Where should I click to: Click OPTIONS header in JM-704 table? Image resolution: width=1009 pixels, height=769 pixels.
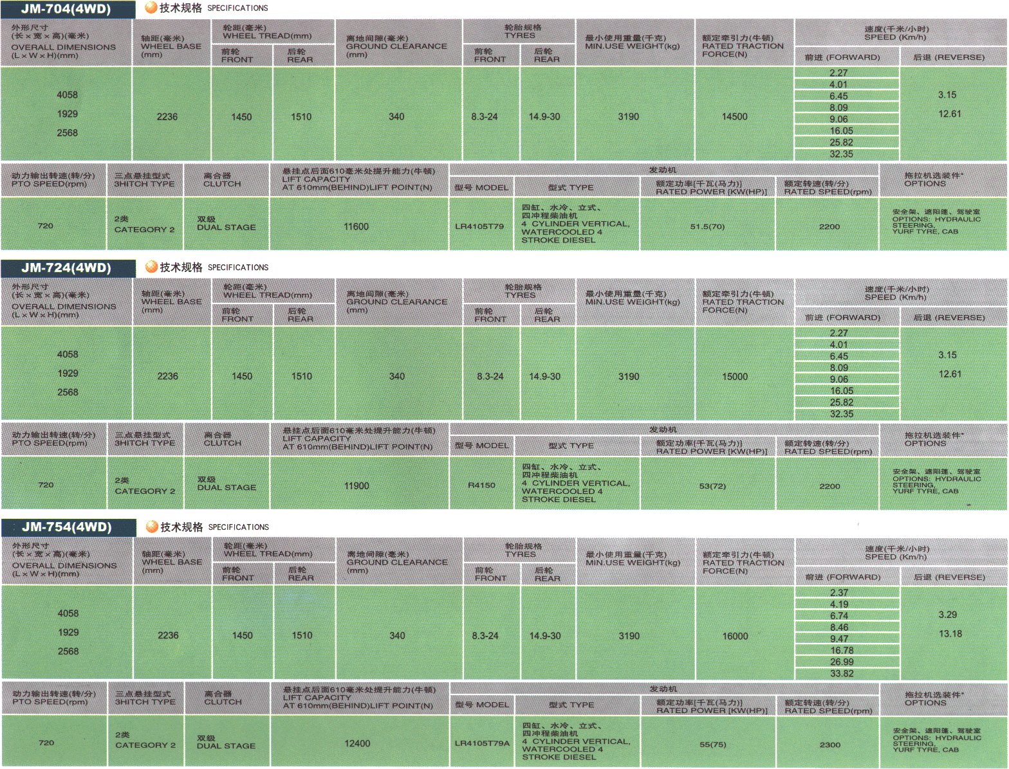coord(925,184)
